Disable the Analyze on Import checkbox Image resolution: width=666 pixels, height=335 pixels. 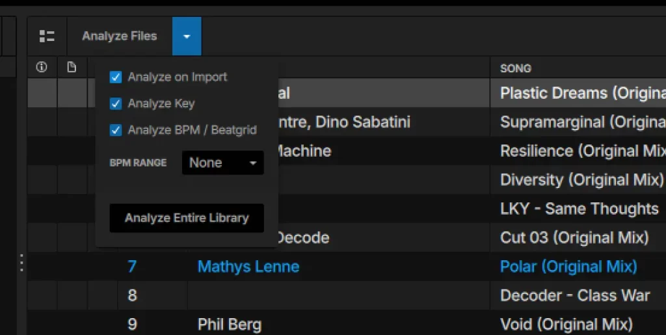(116, 77)
